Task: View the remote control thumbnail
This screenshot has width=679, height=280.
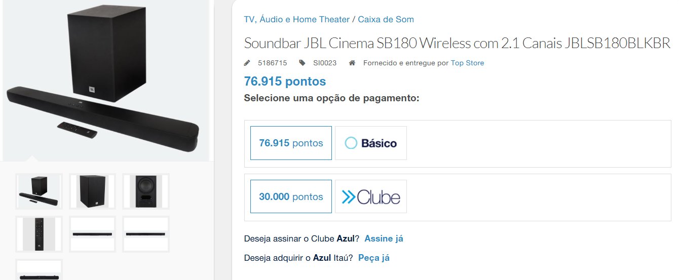Action: [x=39, y=234]
